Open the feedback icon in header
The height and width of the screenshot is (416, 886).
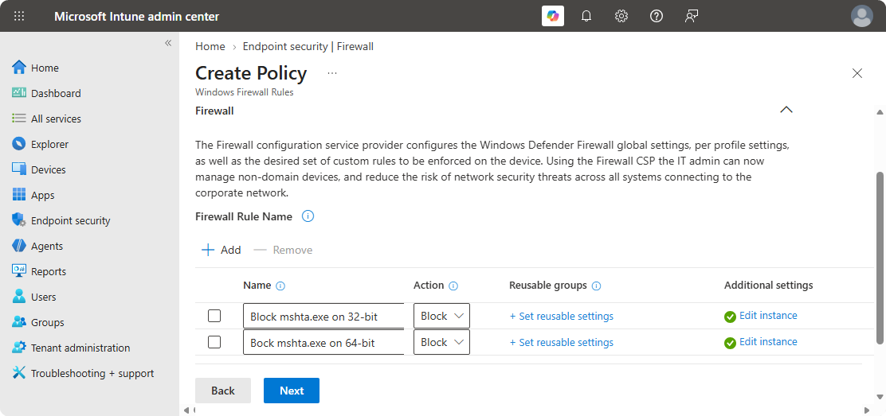691,16
